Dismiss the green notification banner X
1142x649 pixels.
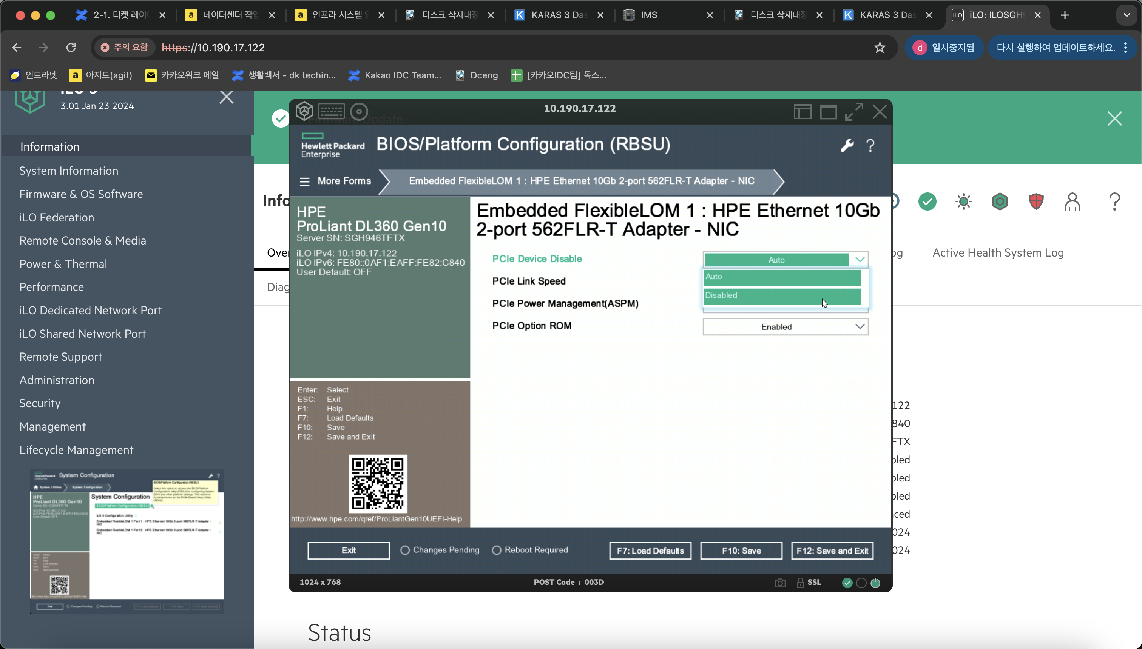(x=1114, y=118)
